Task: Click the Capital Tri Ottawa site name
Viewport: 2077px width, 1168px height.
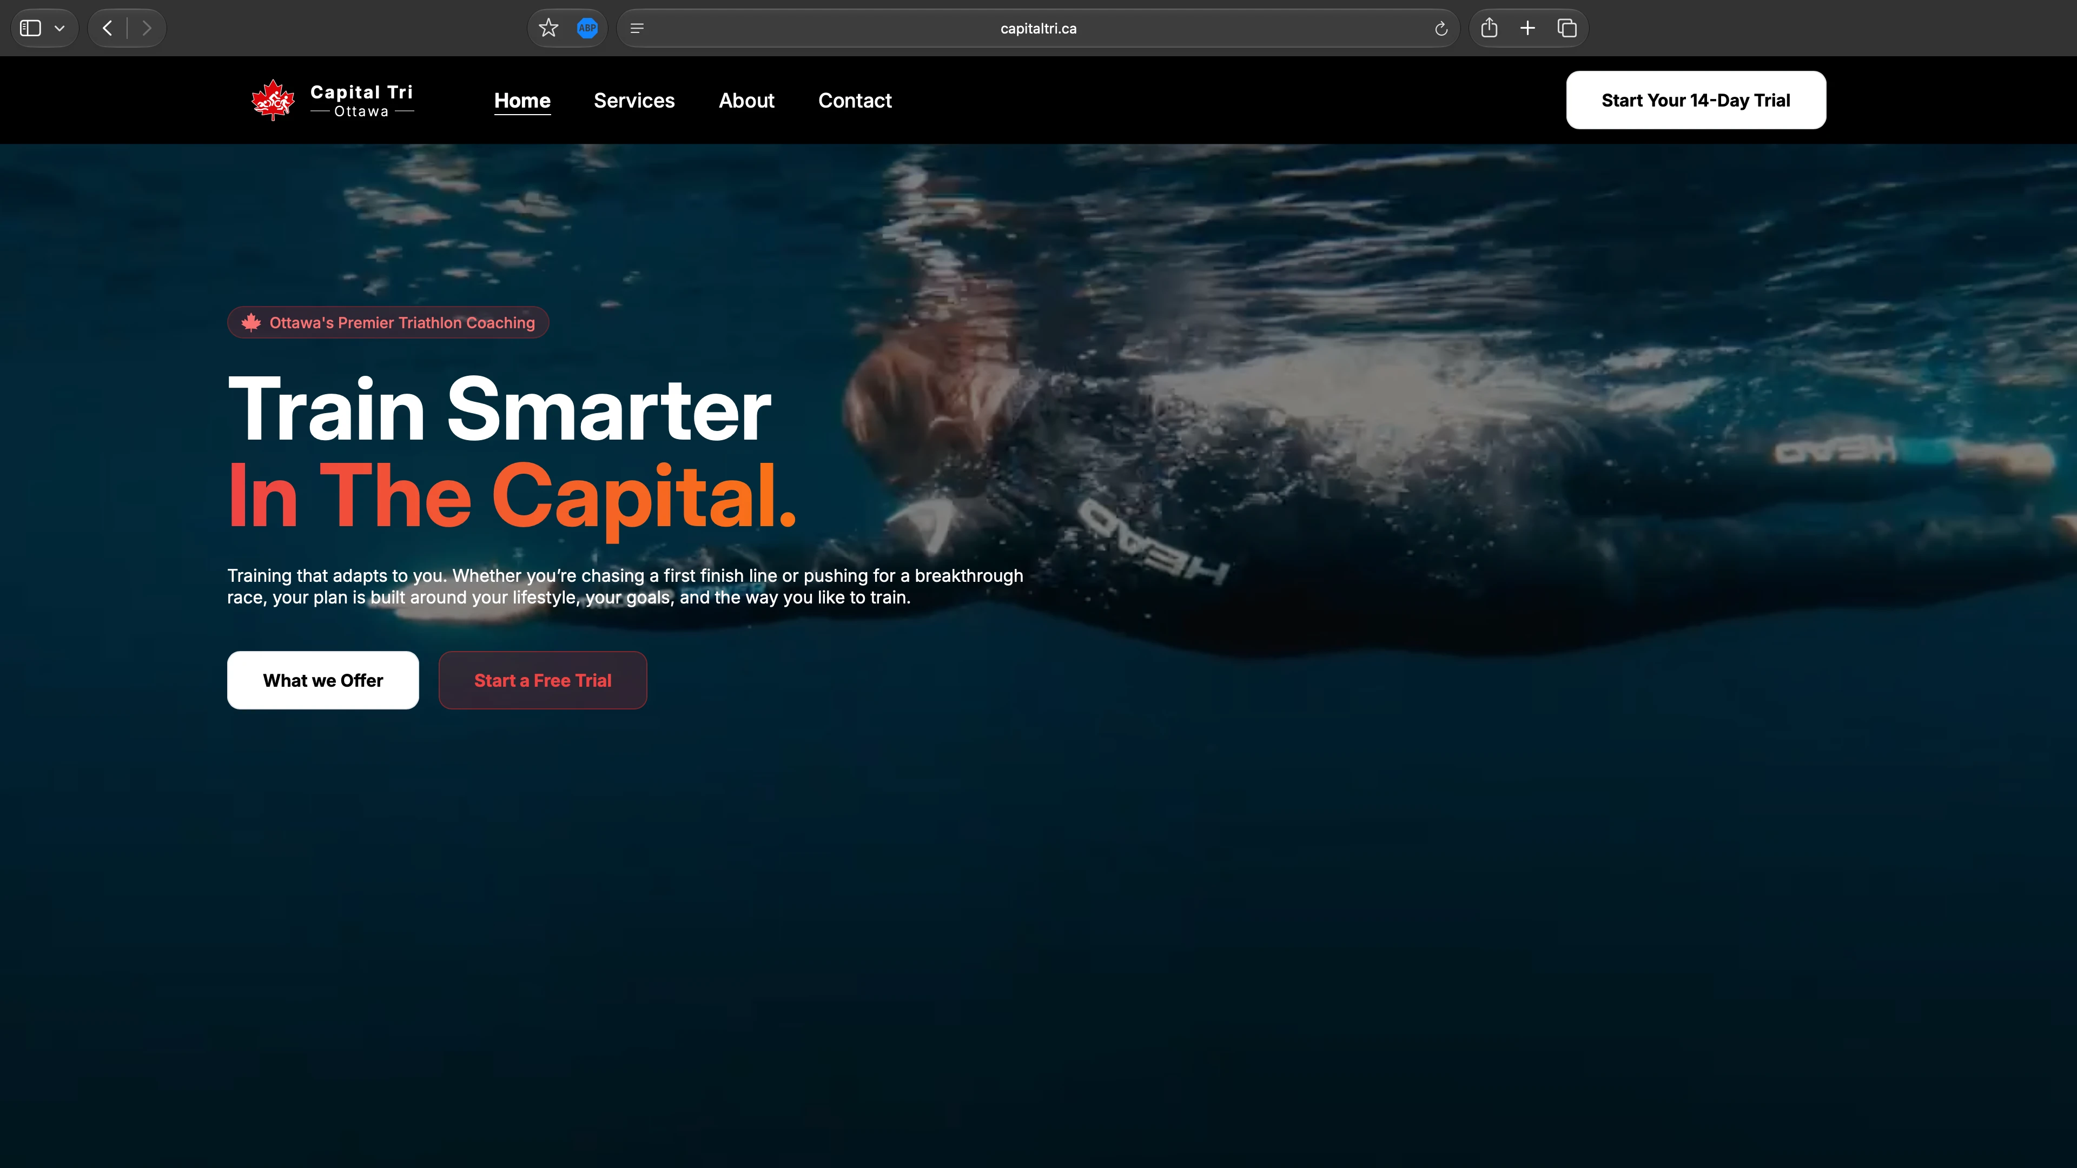Action: point(362,101)
